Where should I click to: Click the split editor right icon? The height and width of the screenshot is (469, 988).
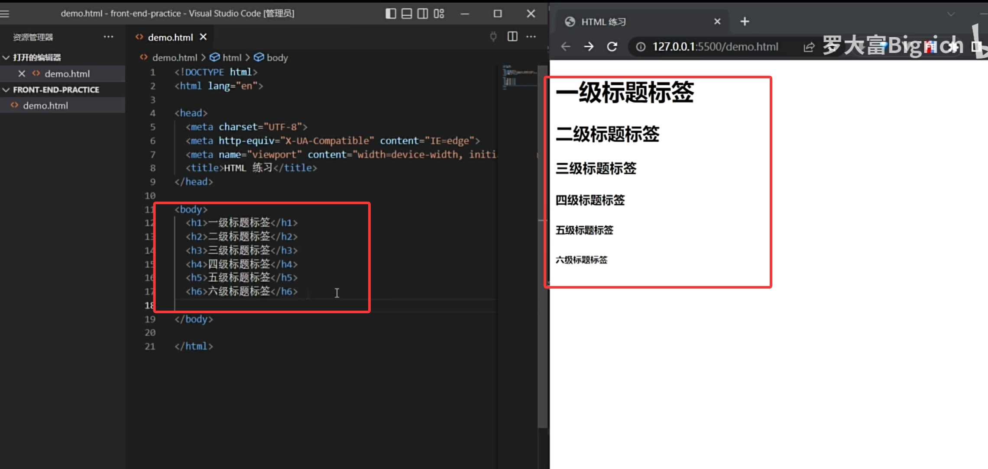512,37
